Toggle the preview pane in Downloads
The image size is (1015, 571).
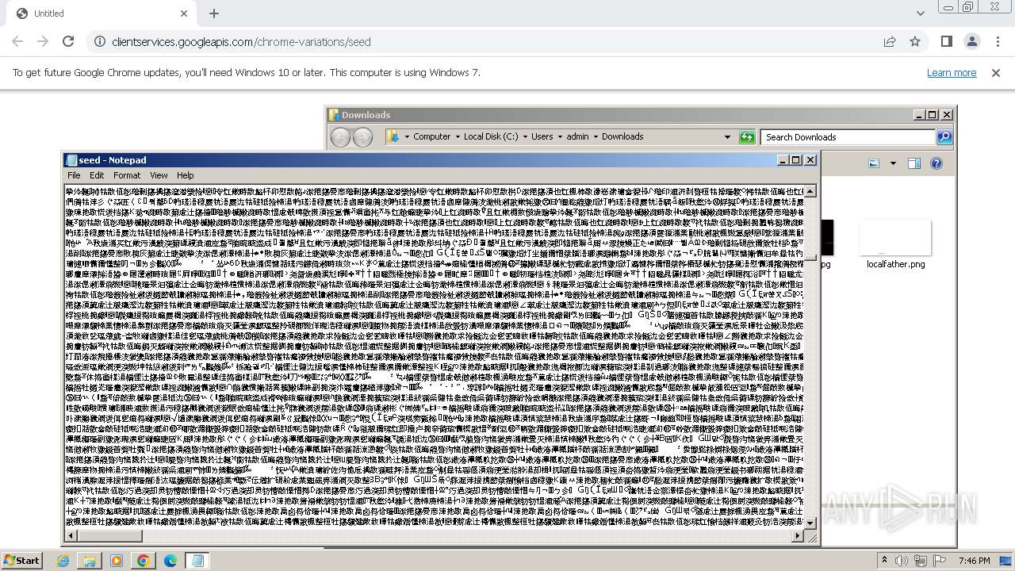(x=914, y=163)
